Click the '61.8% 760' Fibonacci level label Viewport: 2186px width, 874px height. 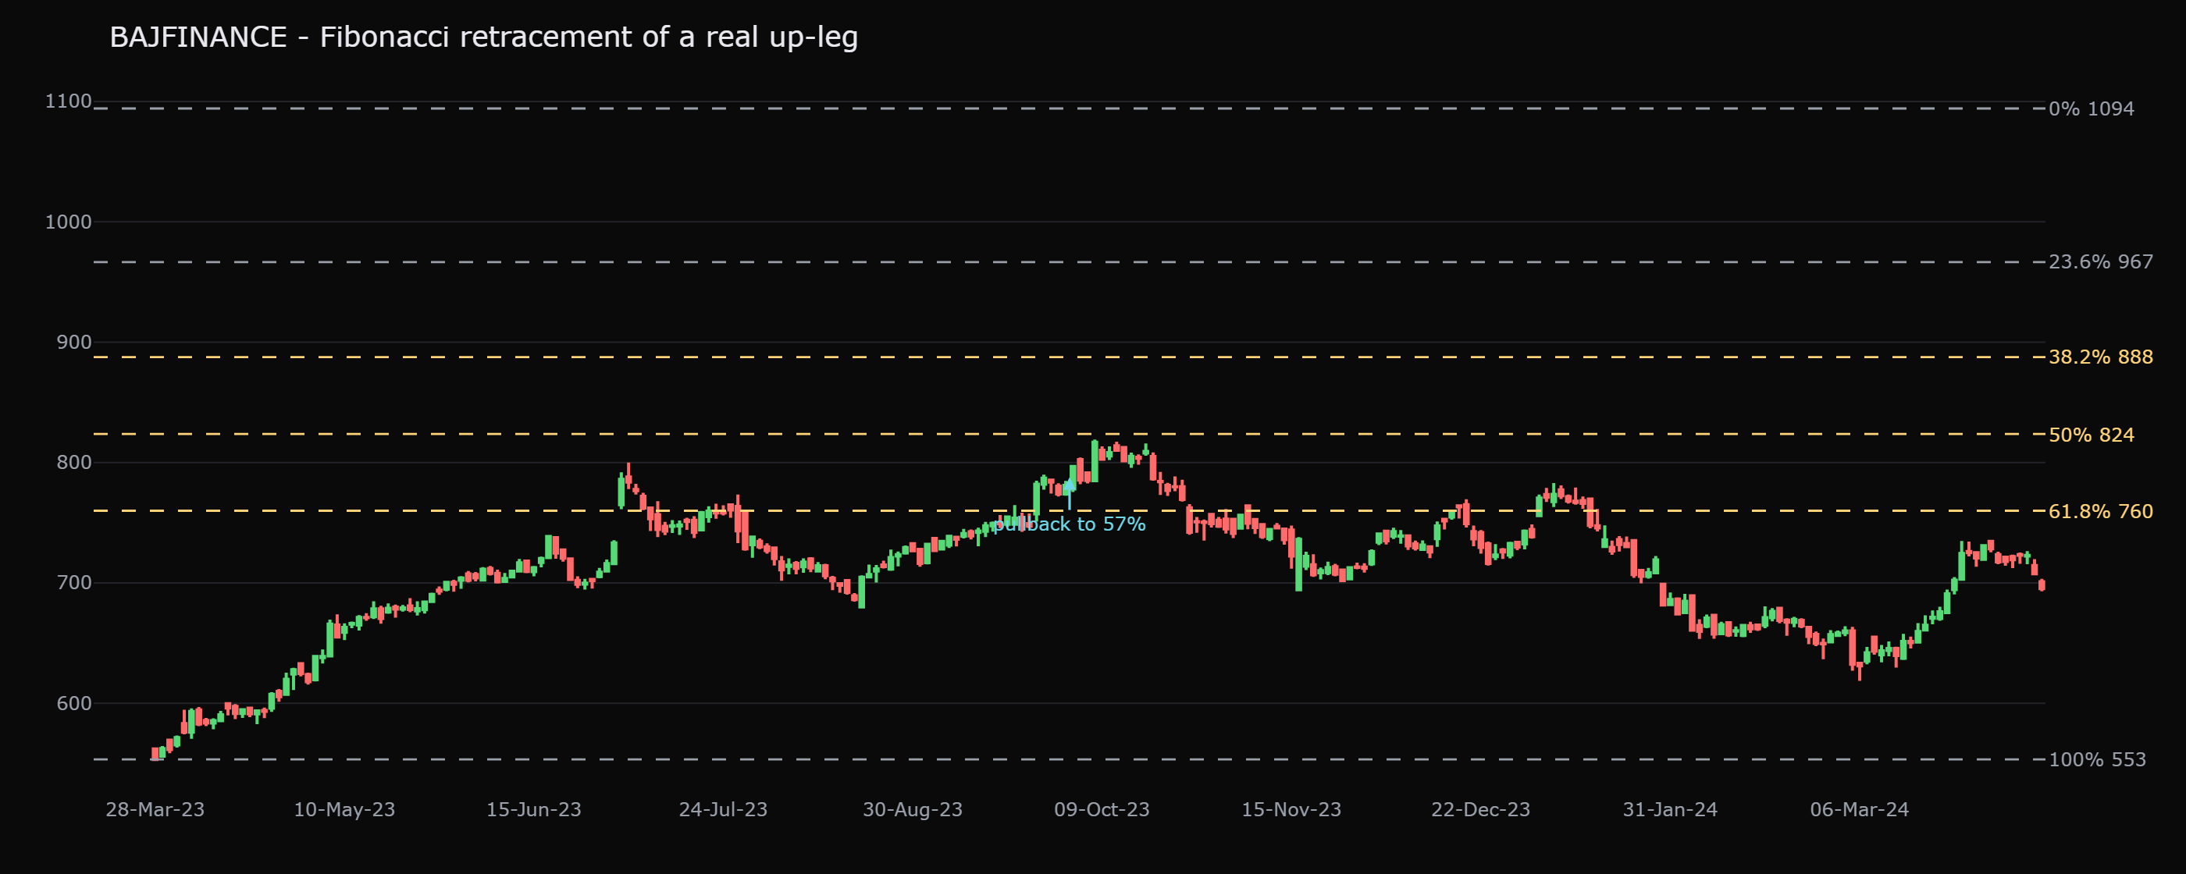coord(2100,511)
